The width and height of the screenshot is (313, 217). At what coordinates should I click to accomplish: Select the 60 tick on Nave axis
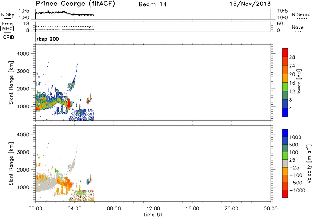point(280,24)
